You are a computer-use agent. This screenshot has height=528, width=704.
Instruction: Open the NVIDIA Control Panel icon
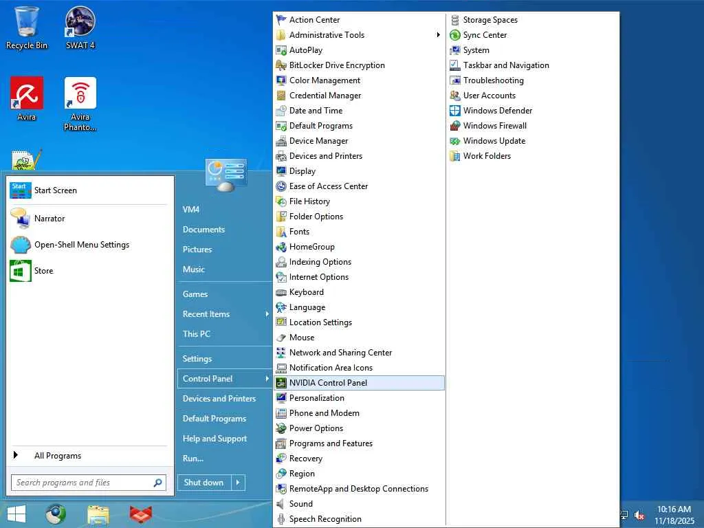click(x=281, y=382)
